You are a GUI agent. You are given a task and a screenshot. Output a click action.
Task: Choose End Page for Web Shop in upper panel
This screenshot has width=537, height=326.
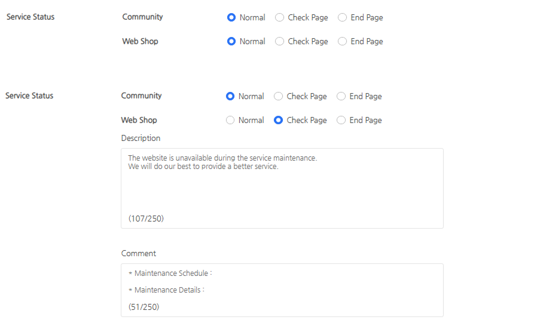pos(342,41)
